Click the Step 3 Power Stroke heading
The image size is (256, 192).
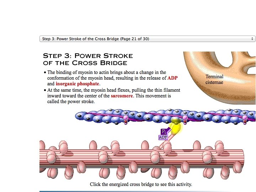click(88, 59)
